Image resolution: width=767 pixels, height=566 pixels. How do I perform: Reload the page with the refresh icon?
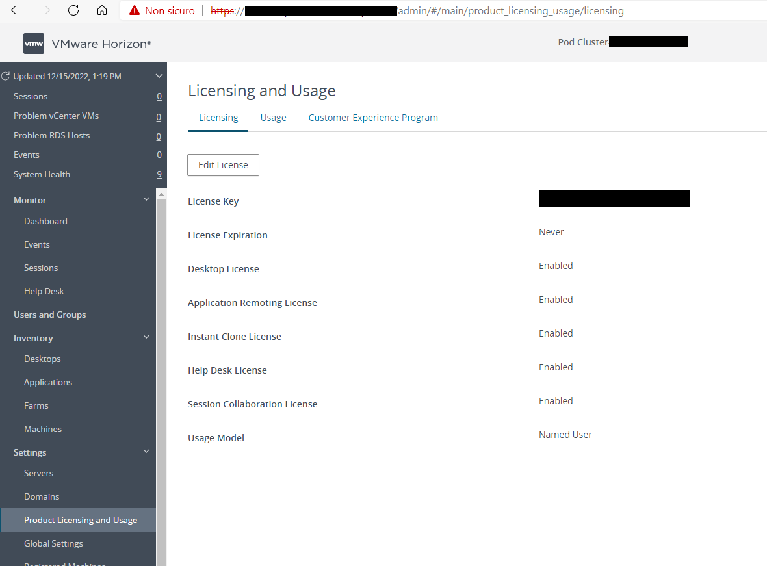pyautogui.click(x=73, y=10)
